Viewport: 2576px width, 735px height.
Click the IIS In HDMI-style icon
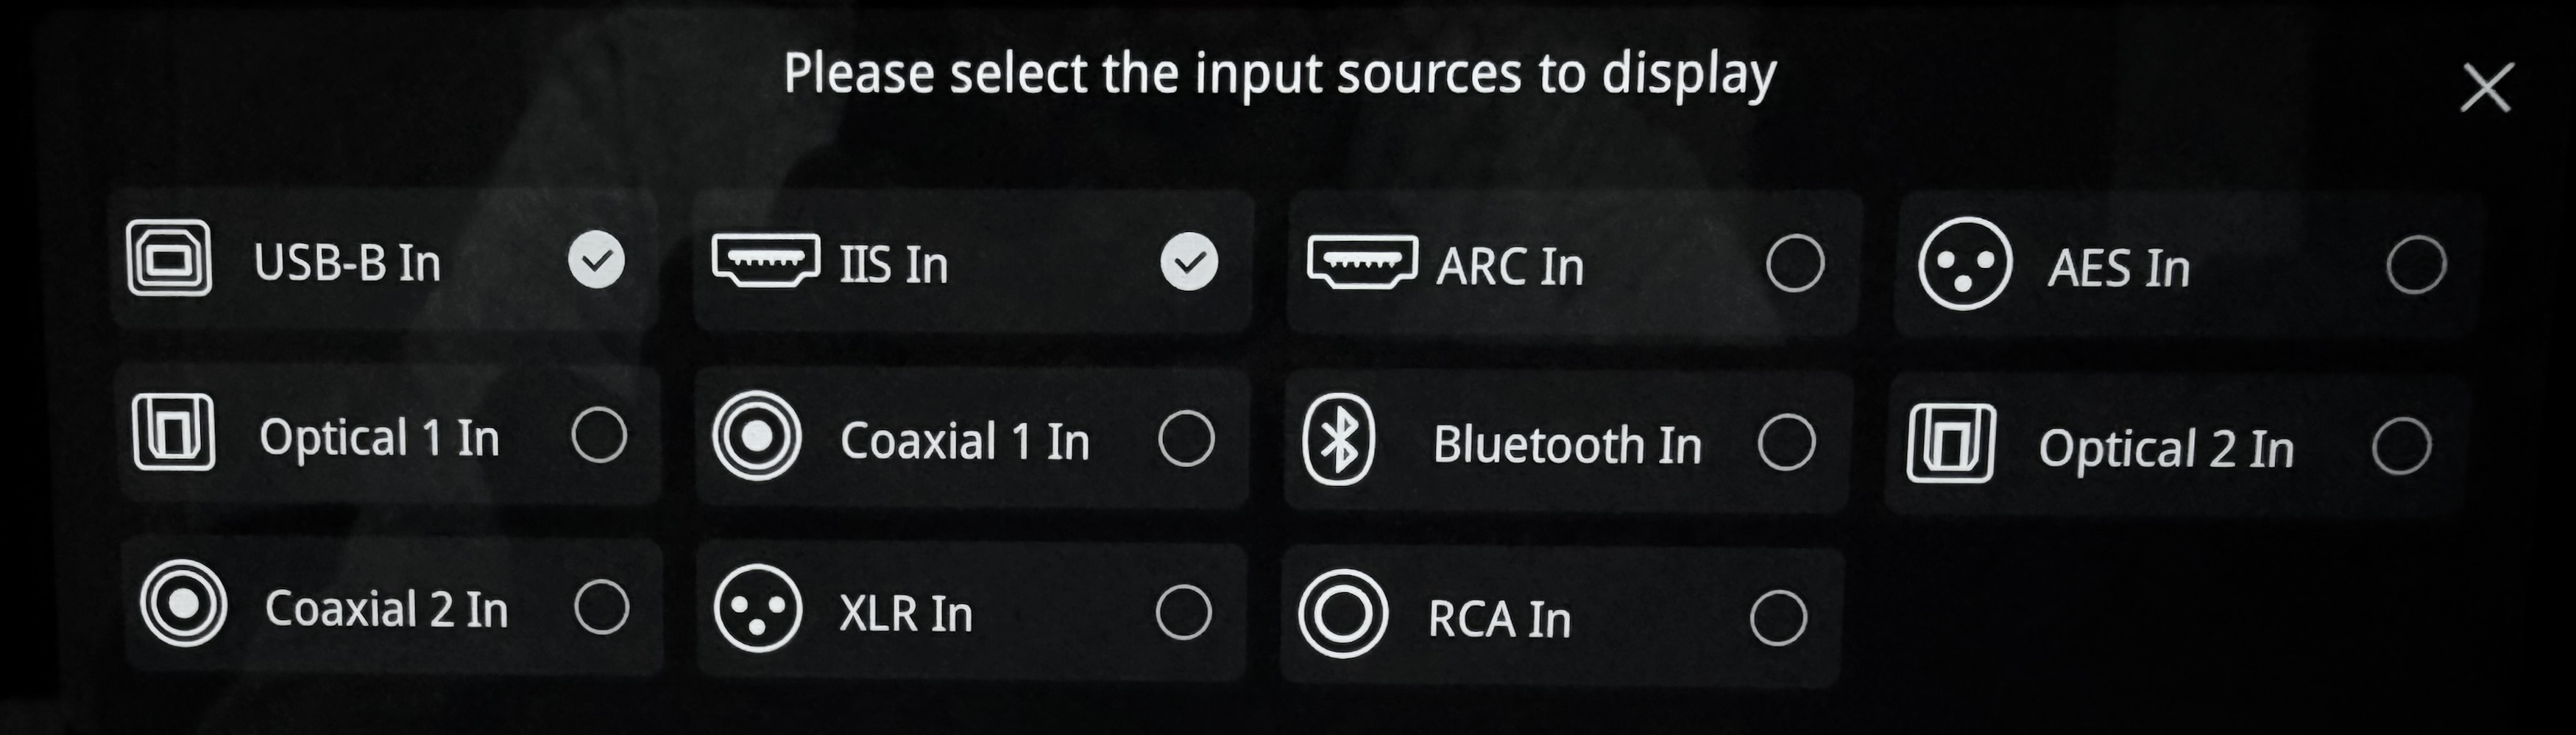765,259
